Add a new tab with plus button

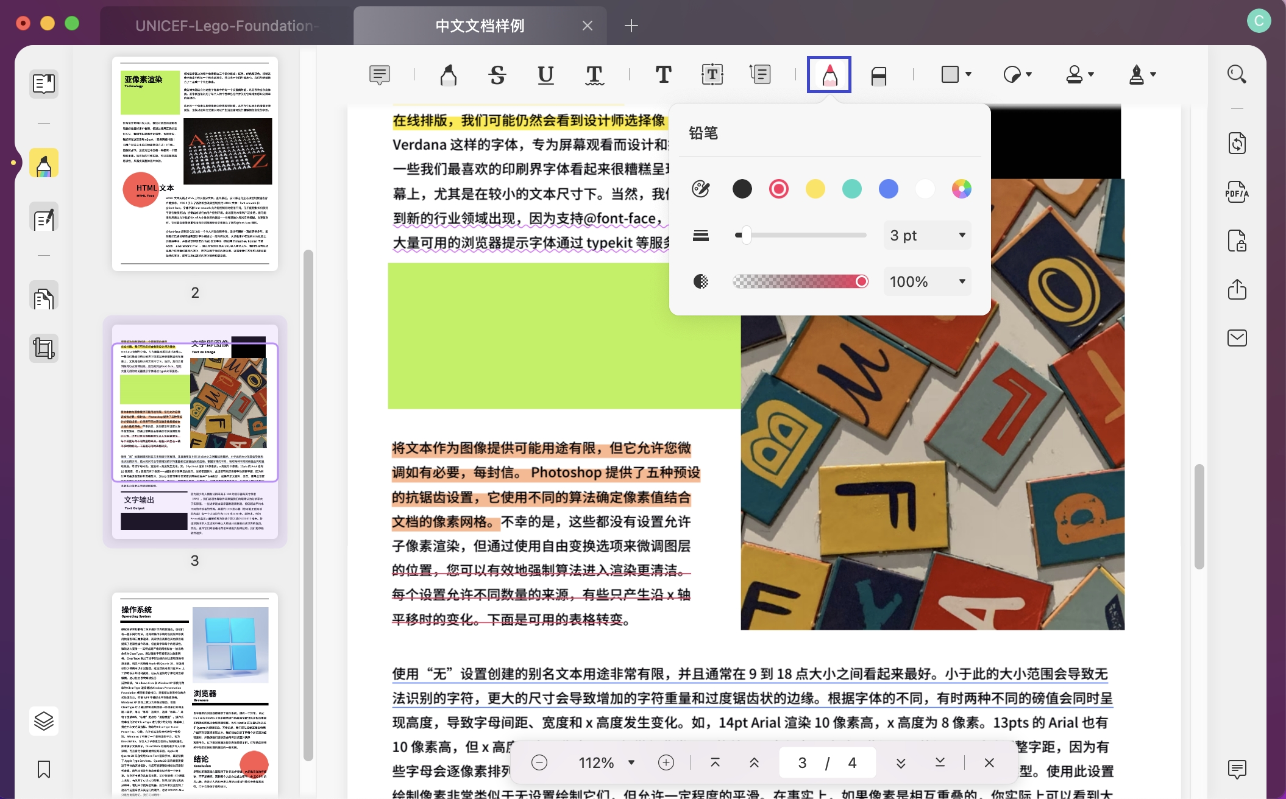point(631,26)
